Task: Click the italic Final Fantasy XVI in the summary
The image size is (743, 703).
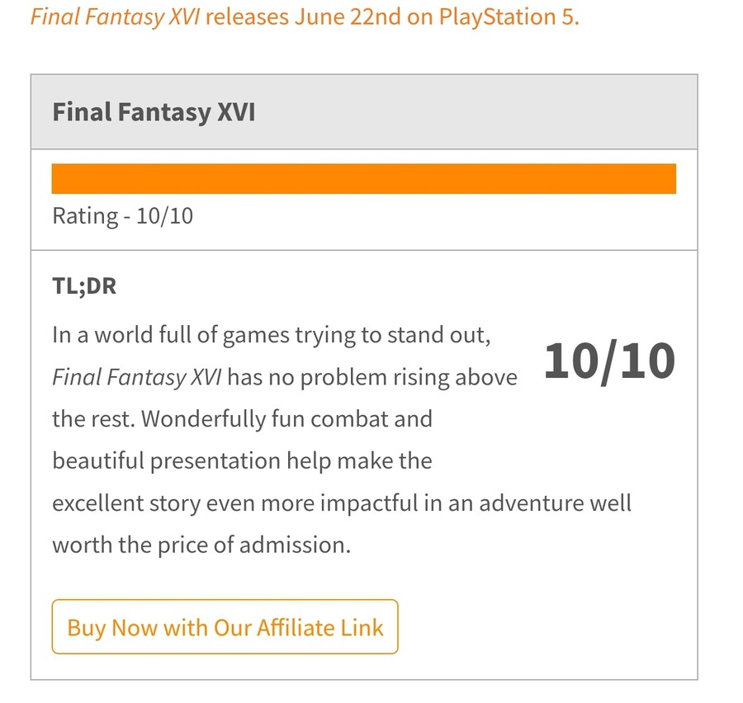Action: click(136, 378)
